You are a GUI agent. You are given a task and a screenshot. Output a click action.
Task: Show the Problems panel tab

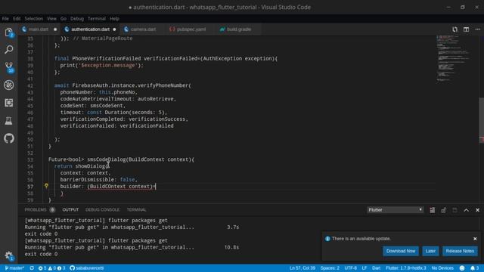pos(39,210)
